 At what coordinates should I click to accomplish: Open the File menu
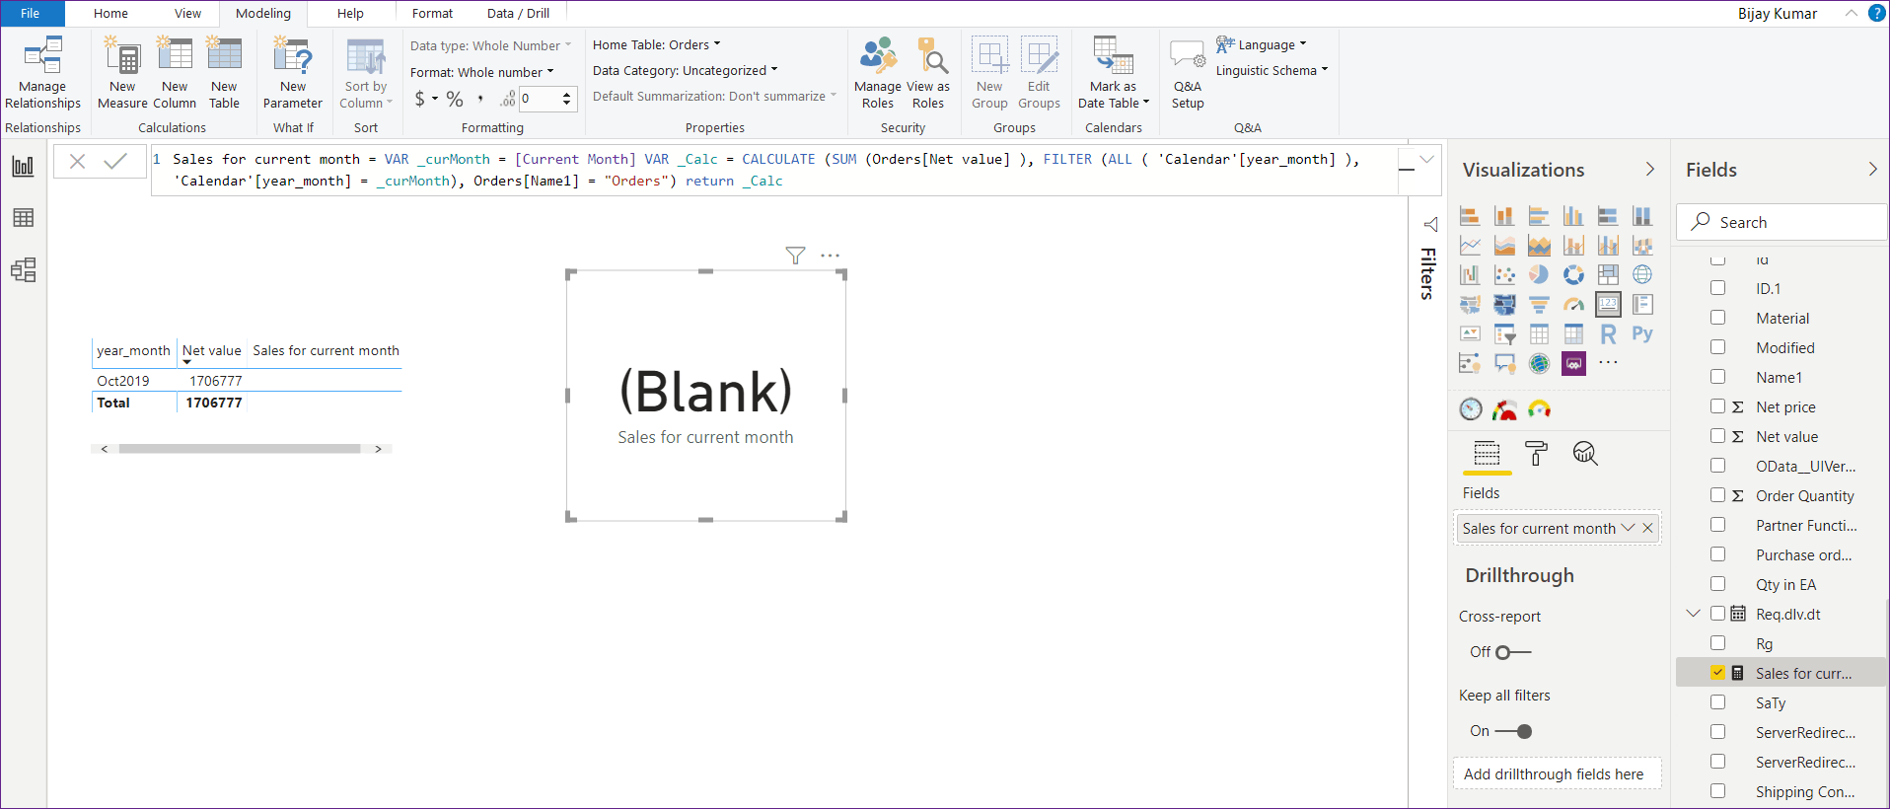31,13
